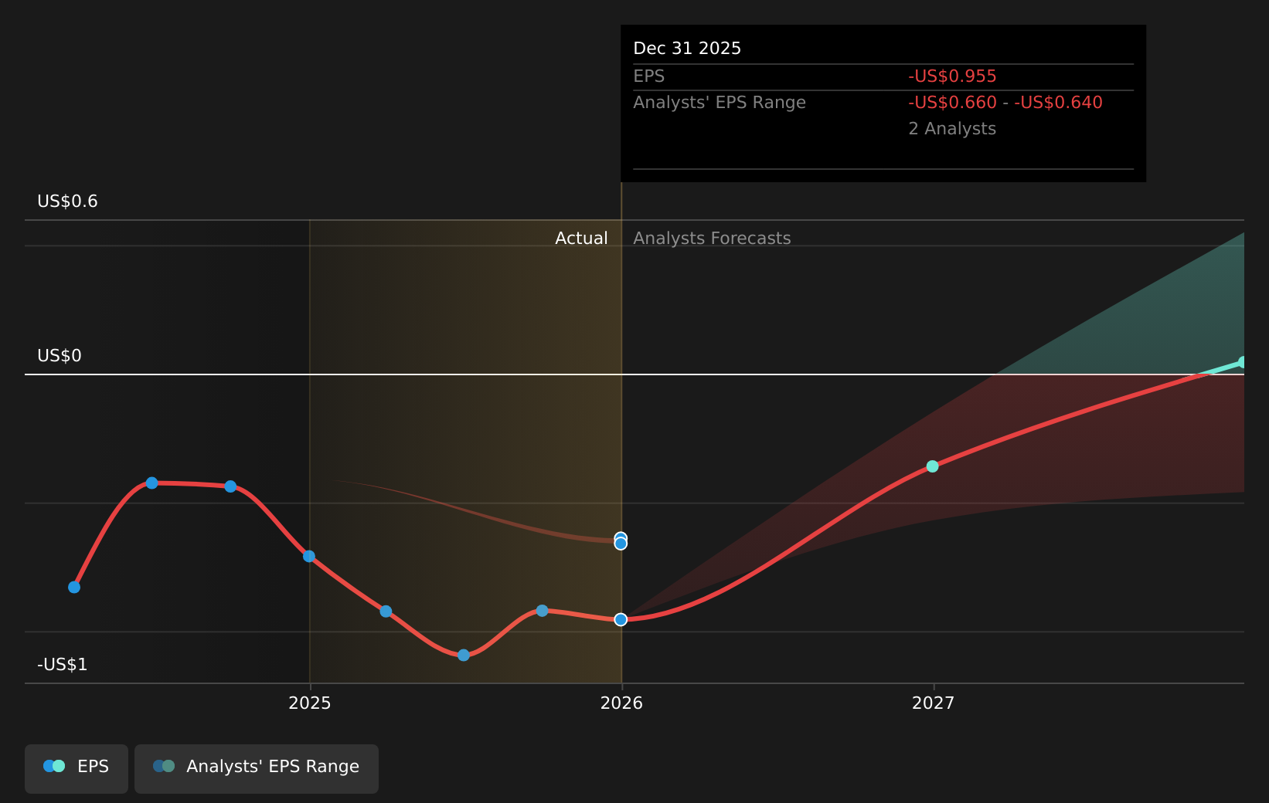
Task: Click the EPS point between 2025 and the mid-2025 low
Action: [x=386, y=611]
